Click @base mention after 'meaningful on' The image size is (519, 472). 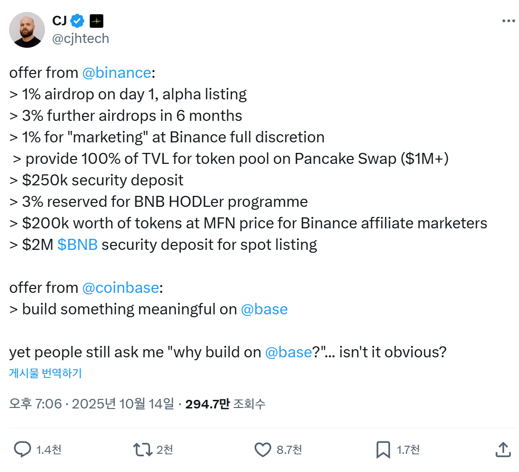tap(264, 309)
